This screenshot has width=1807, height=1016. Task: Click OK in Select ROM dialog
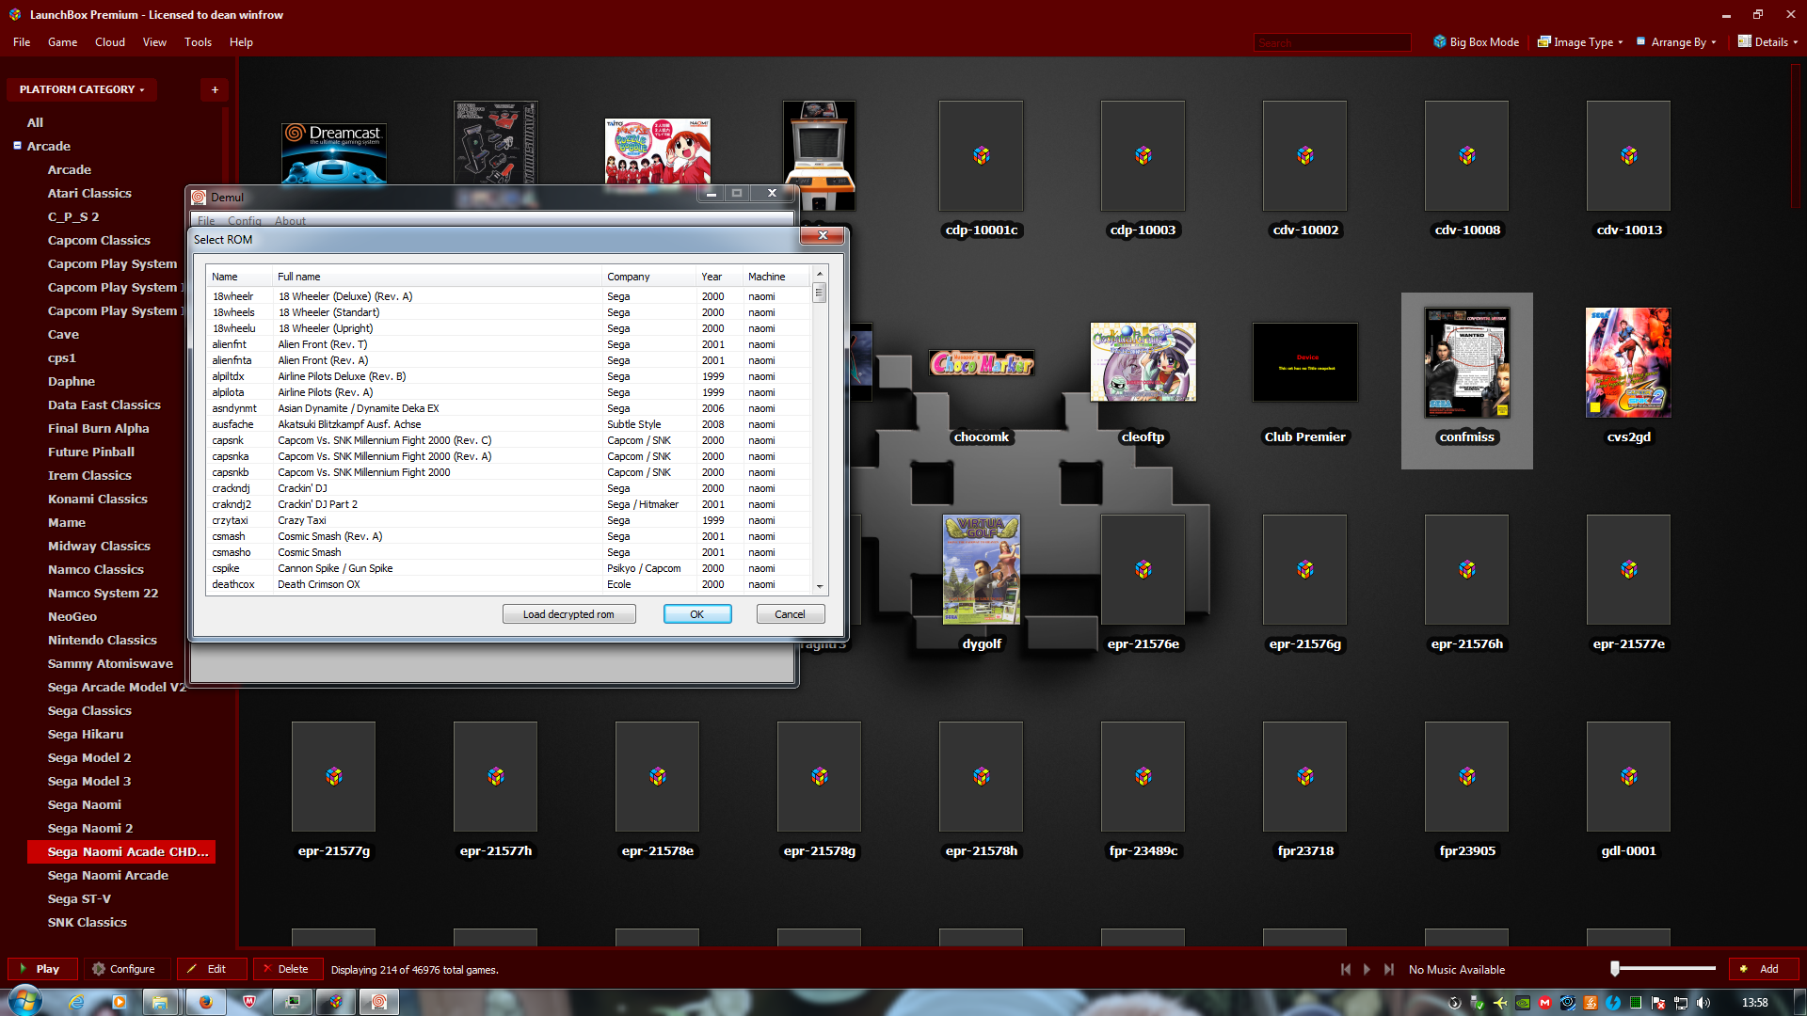(696, 614)
